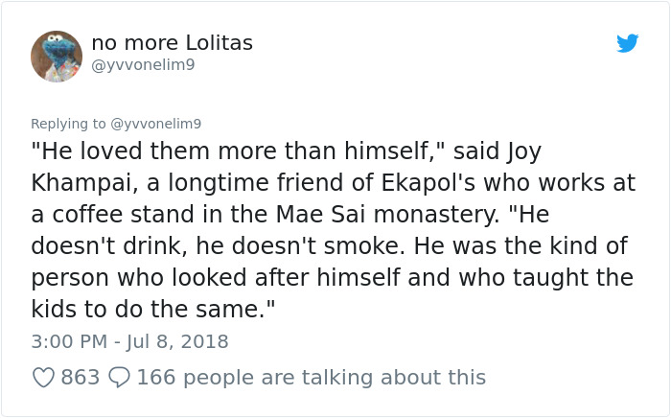Click "kids to do the same" text
The height and width of the screenshot is (418, 671).
pos(146,309)
